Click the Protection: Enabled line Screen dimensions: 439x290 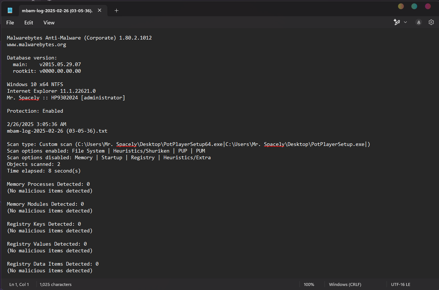pos(35,111)
